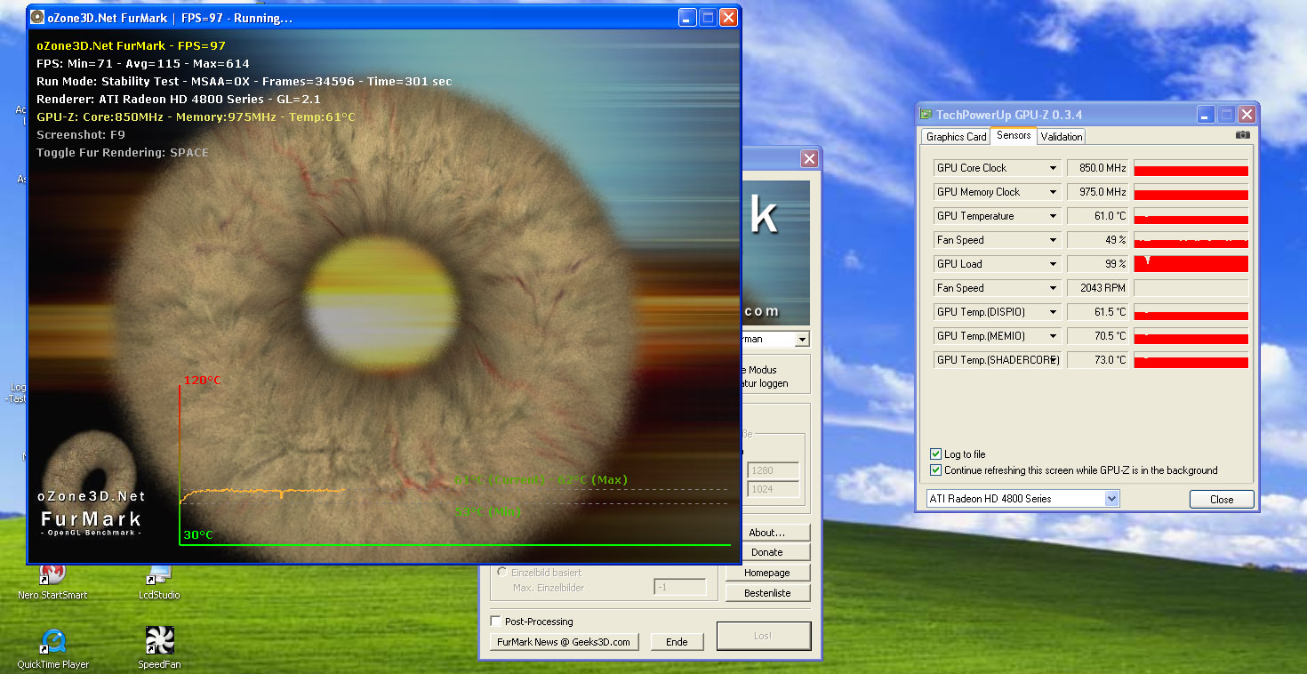Click the 120°C graph axis label
Screen dimensions: 1307x674
pyautogui.click(x=202, y=381)
